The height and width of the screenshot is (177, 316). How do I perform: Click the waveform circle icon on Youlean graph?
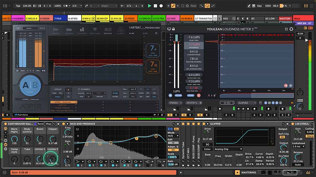pos(291,86)
